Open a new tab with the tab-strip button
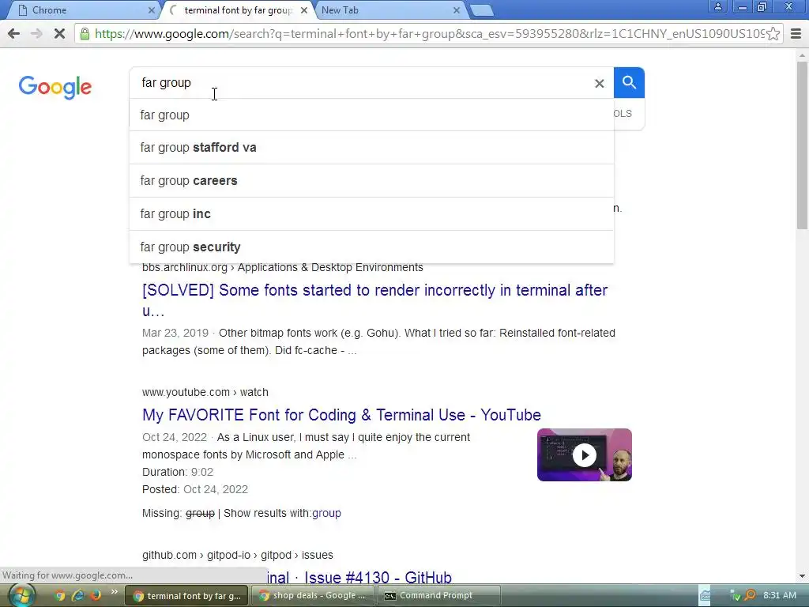The image size is (809, 607). coord(482,10)
